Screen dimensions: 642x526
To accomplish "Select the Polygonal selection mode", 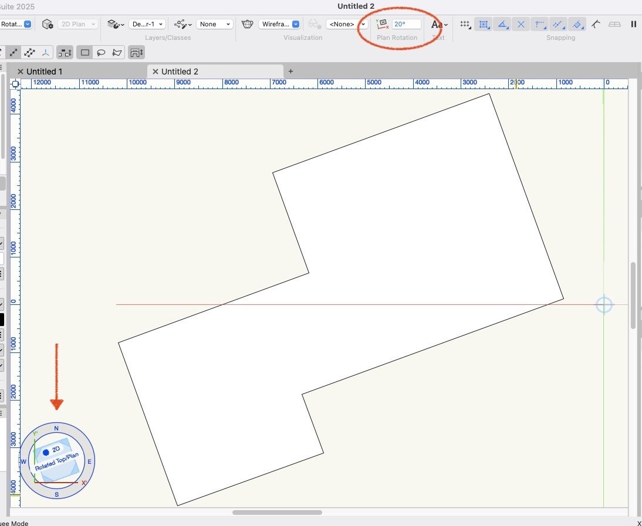I will coord(117,53).
